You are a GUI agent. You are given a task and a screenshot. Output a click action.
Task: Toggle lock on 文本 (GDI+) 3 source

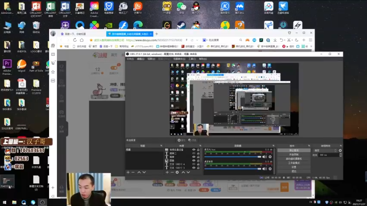click(x=198, y=168)
